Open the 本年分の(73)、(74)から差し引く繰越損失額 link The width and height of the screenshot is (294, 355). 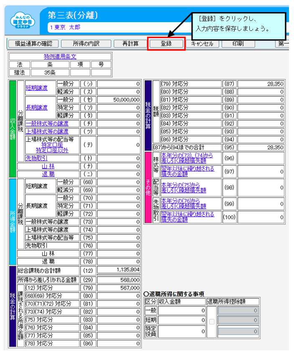coord(187,158)
